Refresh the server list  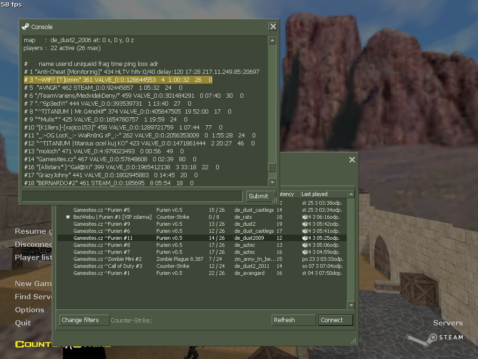294,320
